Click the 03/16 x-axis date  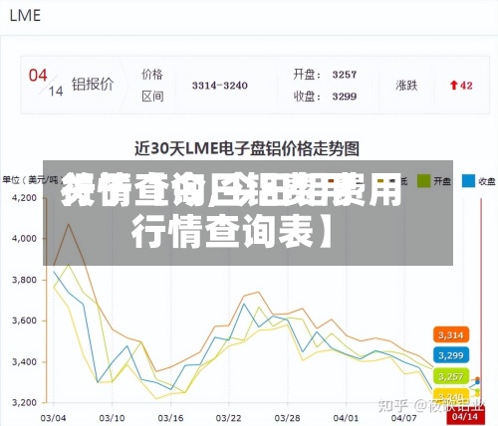click(170, 418)
